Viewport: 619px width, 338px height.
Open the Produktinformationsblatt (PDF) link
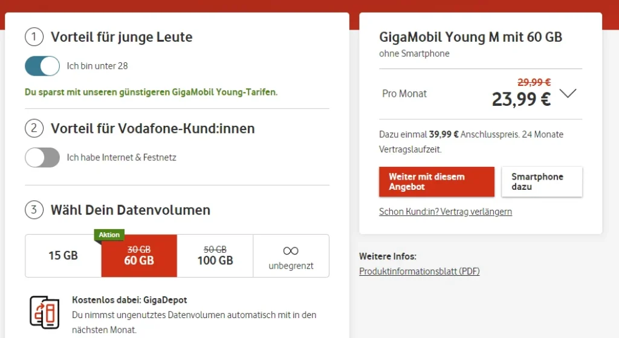(x=419, y=271)
